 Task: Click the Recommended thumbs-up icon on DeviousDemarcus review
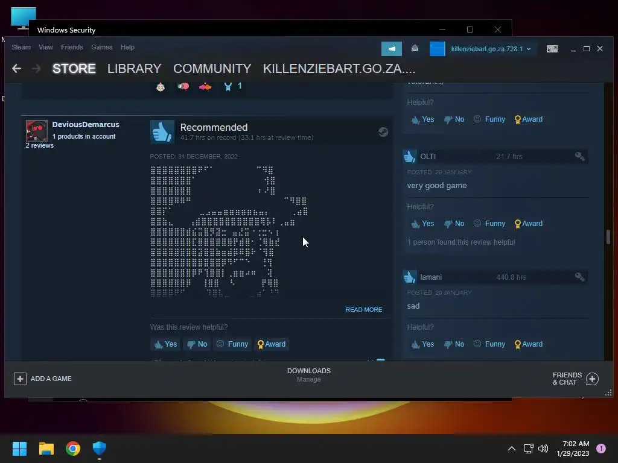pyautogui.click(x=162, y=132)
